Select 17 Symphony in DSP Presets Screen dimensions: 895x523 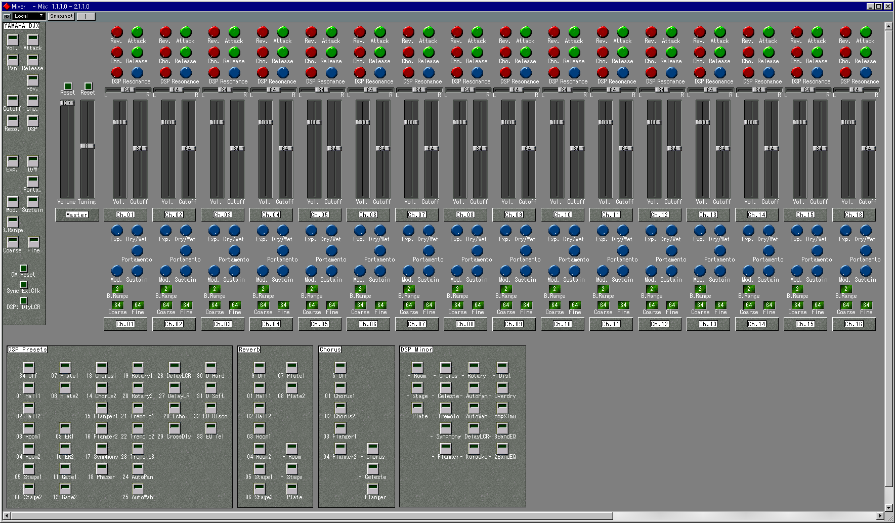(101, 449)
